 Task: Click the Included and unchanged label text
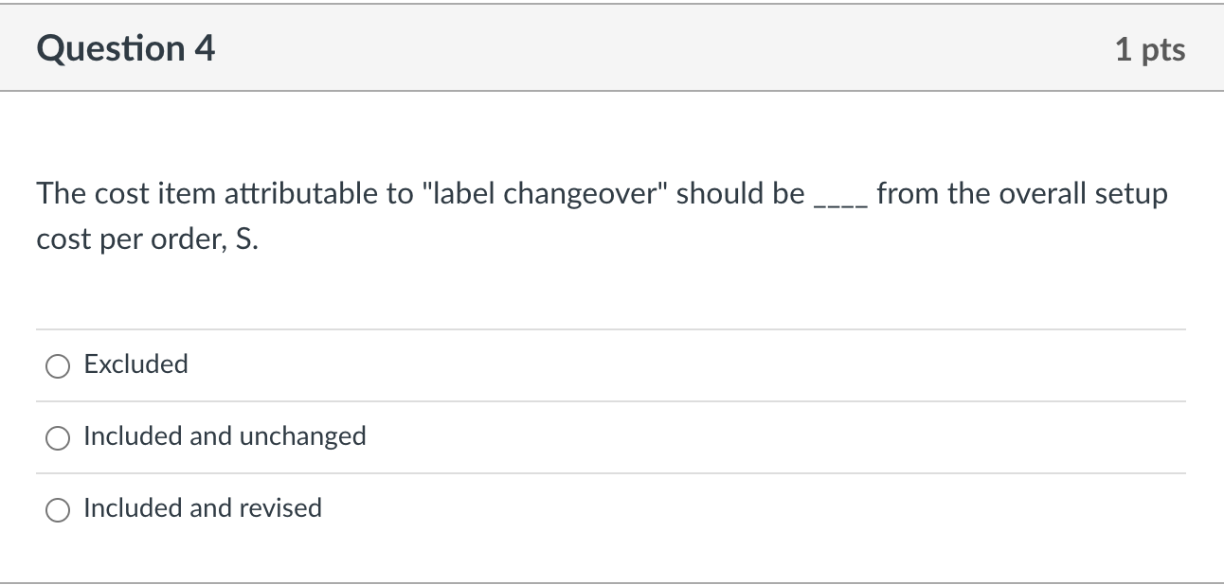tap(225, 436)
